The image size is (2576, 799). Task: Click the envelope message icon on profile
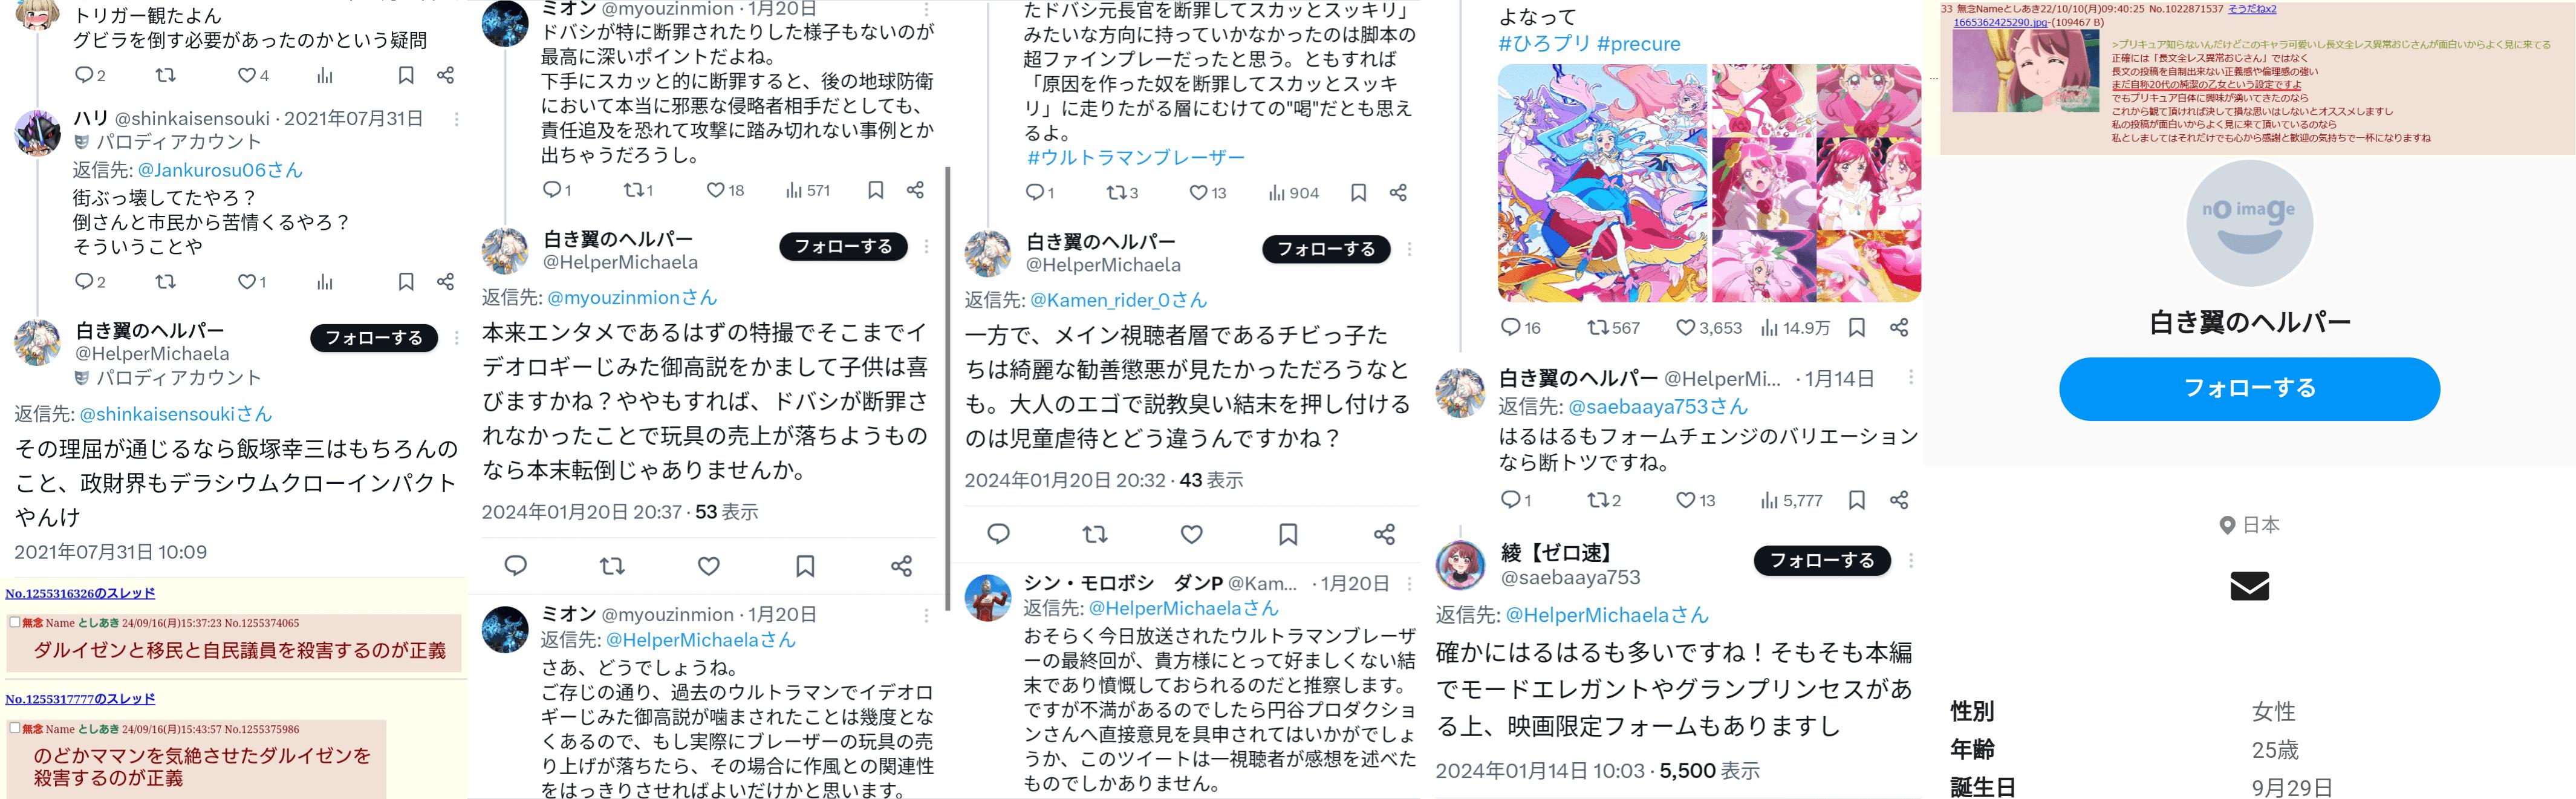pos(2249,585)
